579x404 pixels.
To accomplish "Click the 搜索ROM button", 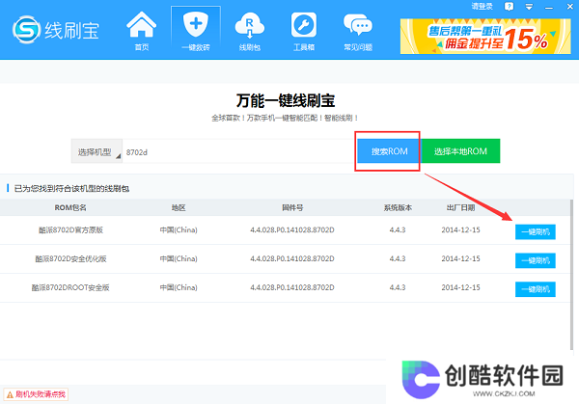I will (389, 151).
